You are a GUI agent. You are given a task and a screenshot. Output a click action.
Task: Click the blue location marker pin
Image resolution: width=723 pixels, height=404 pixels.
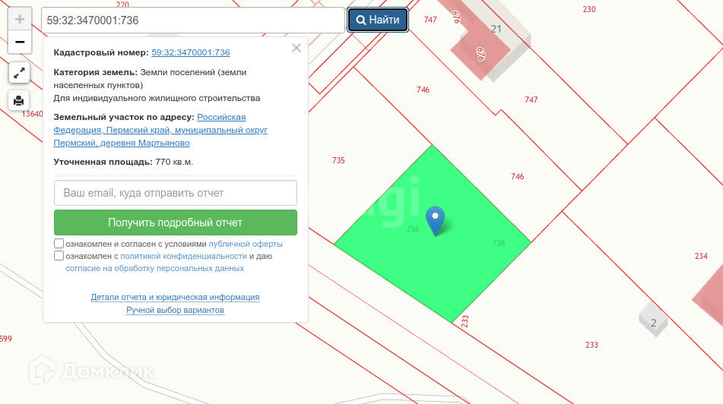[435, 220]
